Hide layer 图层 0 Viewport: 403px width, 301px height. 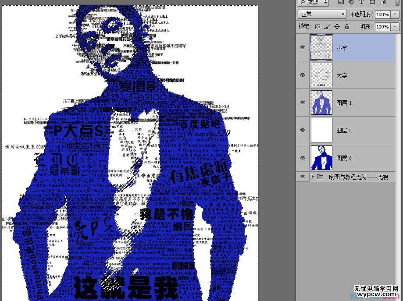click(303, 157)
